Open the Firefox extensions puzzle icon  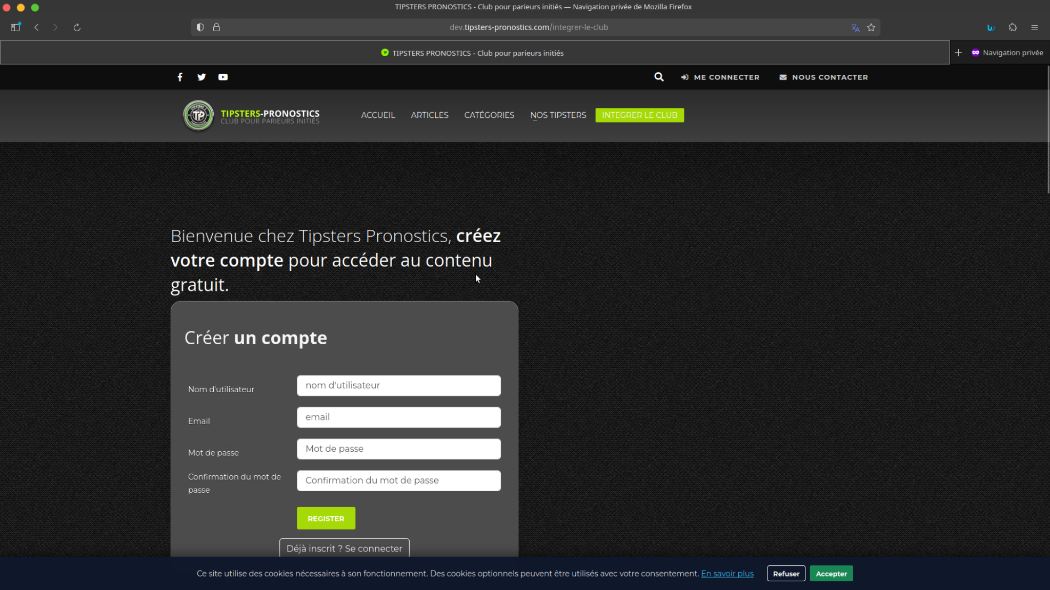pos(1013,27)
